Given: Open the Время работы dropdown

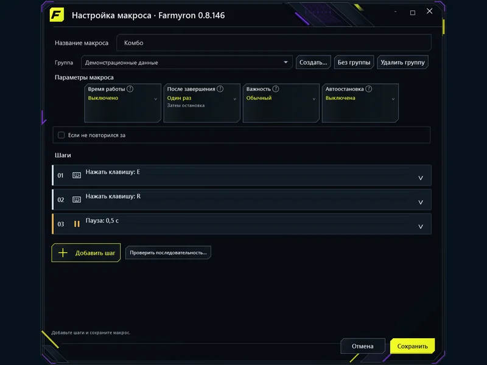Looking at the screenshot, I should (123, 103).
